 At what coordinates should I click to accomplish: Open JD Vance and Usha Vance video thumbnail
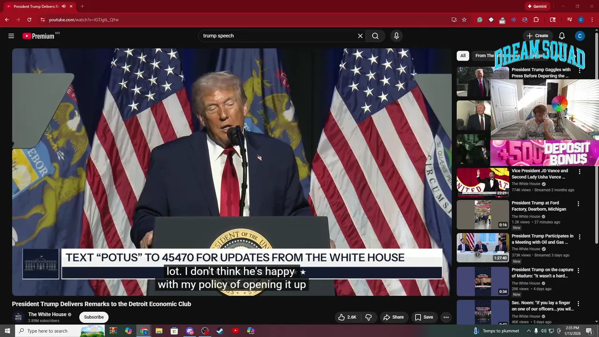482,182
